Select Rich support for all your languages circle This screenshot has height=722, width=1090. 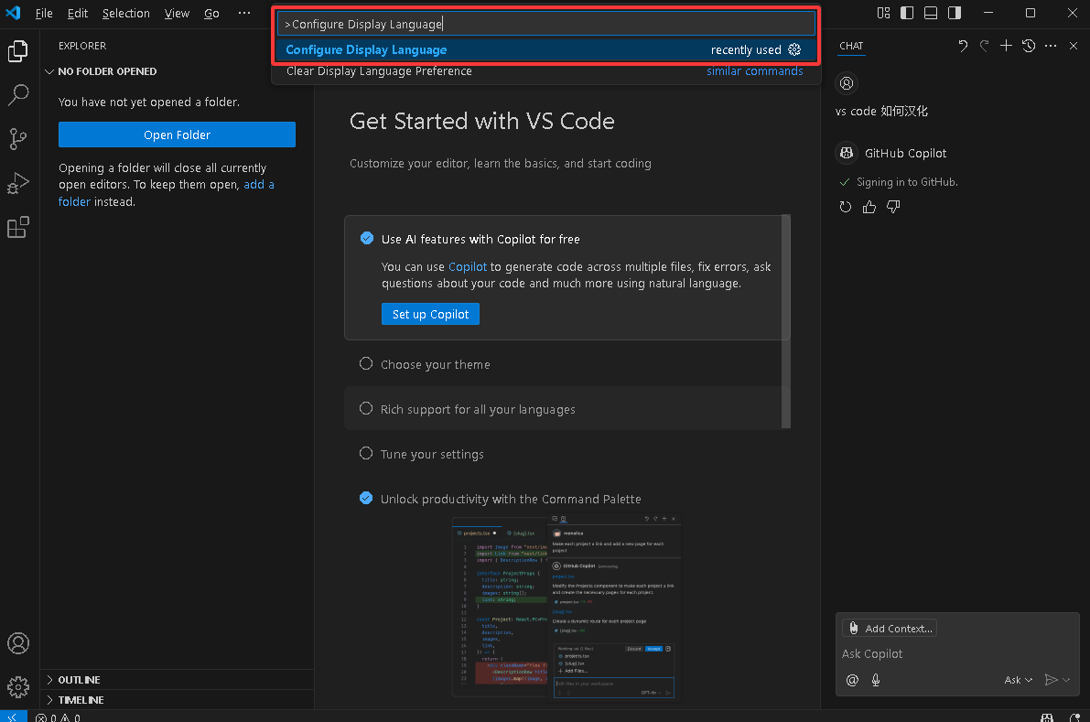(x=366, y=409)
